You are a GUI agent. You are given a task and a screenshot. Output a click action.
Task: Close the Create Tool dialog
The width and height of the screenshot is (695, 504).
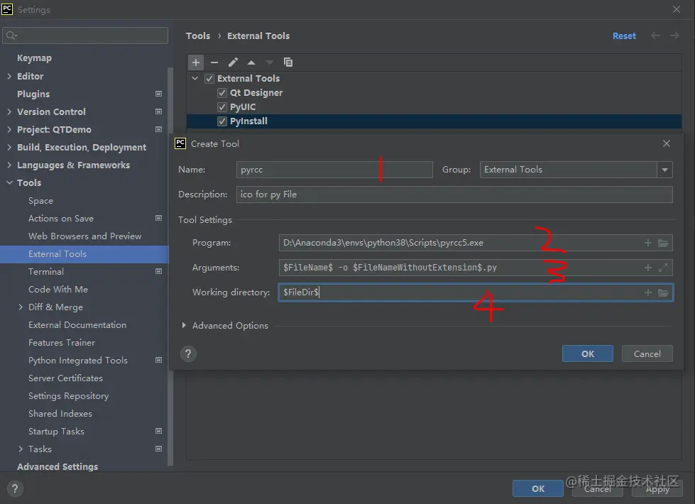tap(667, 143)
